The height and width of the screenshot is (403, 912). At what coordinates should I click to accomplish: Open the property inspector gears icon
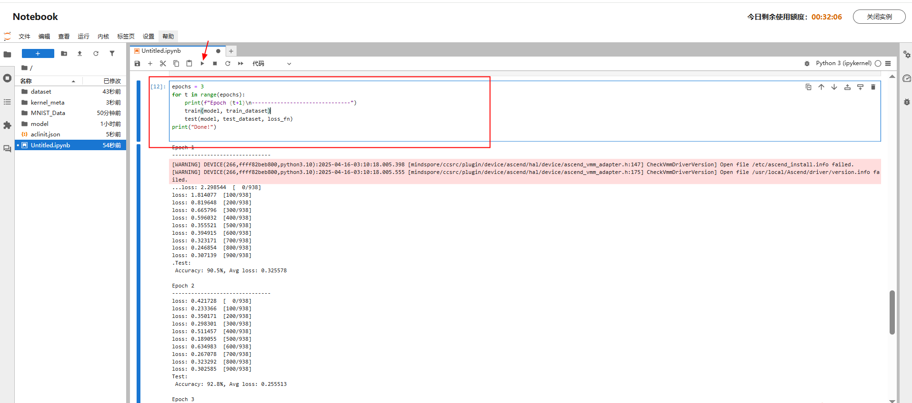907,55
